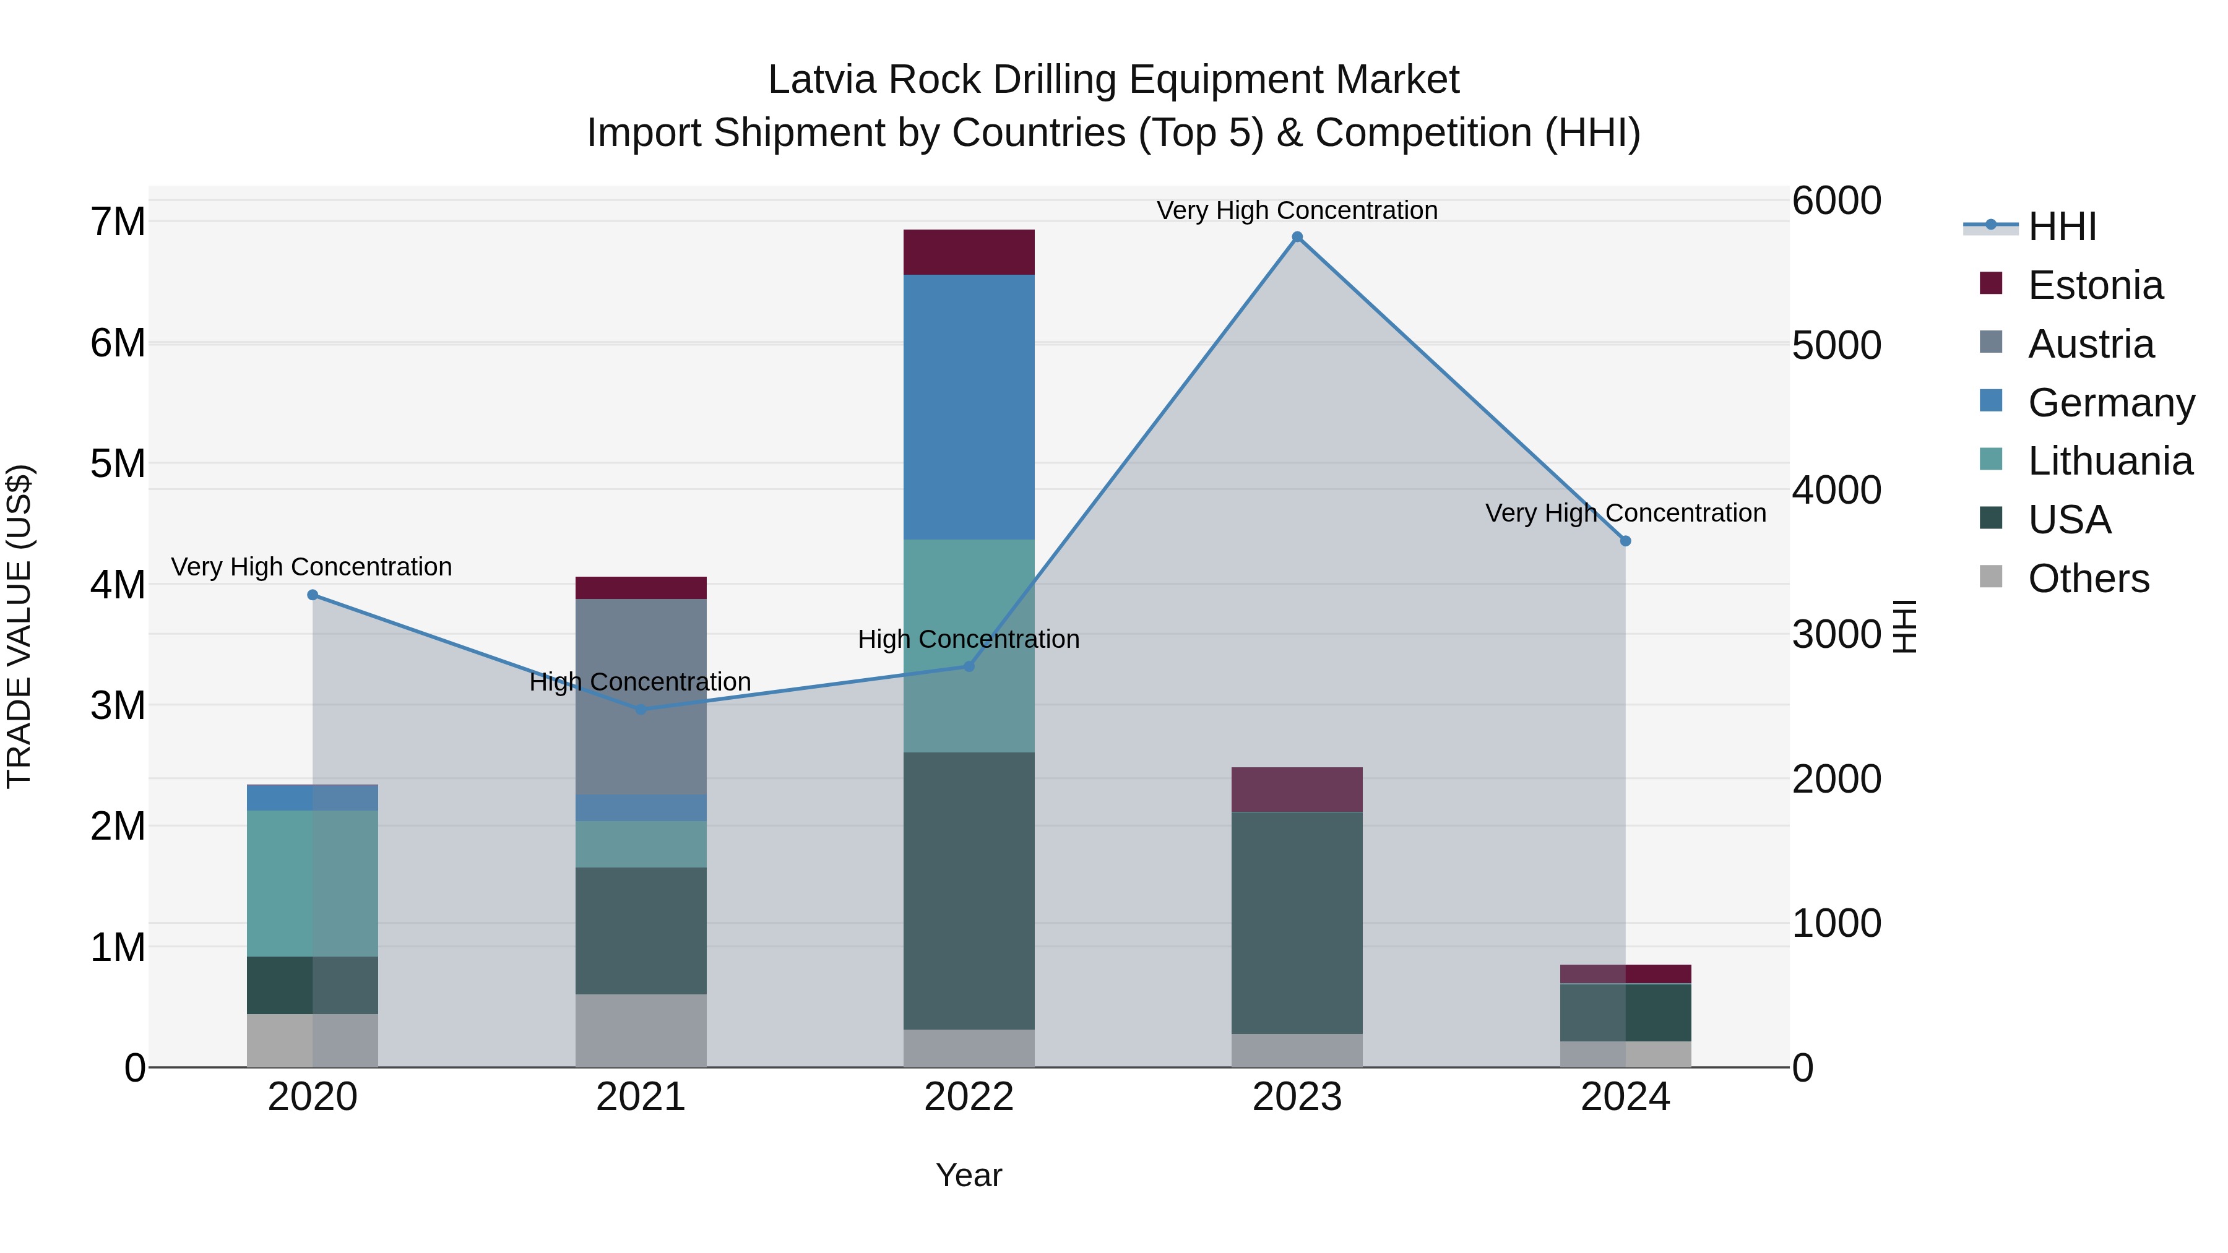The width and height of the screenshot is (2228, 1253).
Task: Click the 6000 tick on the HHI axis
Action: click(1836, 200)
